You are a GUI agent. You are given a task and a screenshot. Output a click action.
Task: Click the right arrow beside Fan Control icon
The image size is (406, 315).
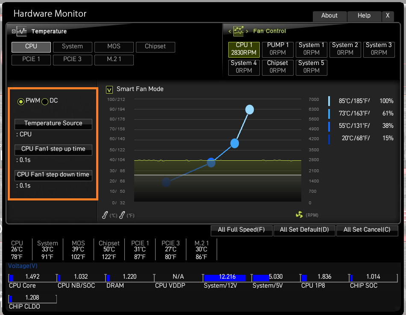(247, 31)
